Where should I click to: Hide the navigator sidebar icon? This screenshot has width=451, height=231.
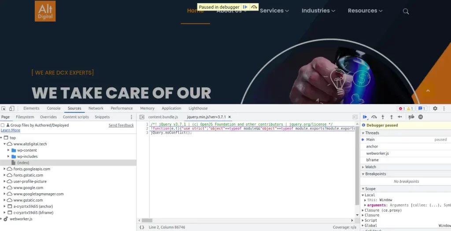(x=141, y=117)
